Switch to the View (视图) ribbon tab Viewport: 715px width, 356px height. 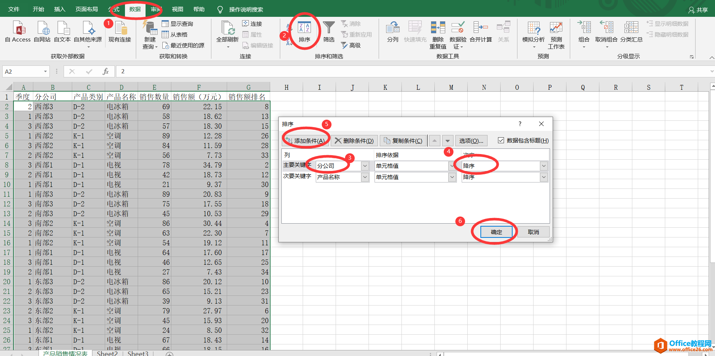177,9
